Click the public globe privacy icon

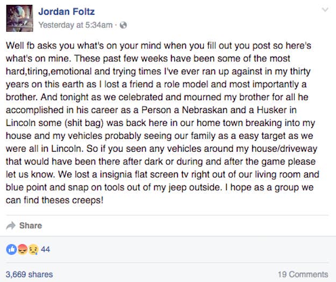(123, 25)
